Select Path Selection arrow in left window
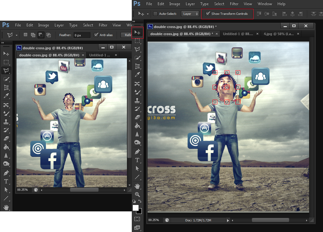 (6, 190)
